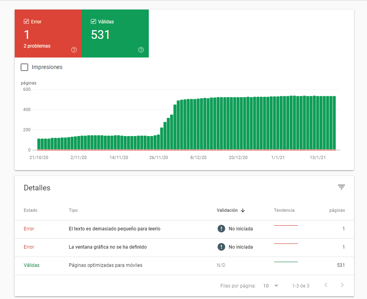Go to next page using right chevron

point(342,286)
